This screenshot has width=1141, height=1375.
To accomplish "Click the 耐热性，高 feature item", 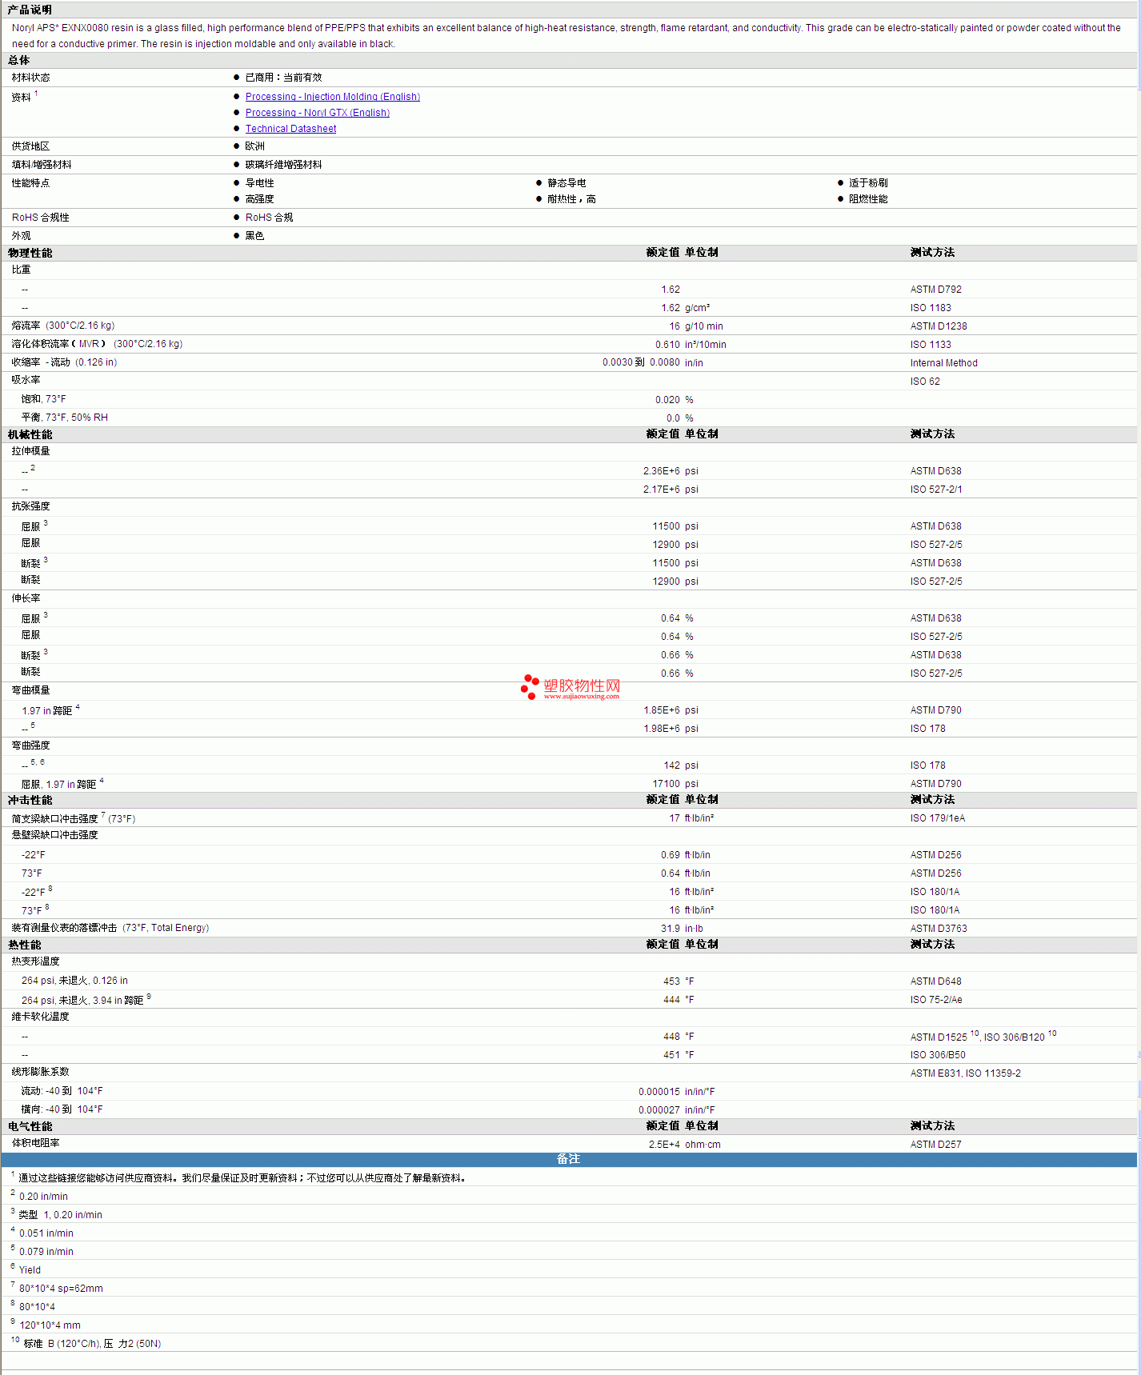I will coord(571,199).
